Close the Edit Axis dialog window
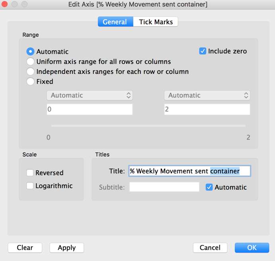 pos(4,4)
